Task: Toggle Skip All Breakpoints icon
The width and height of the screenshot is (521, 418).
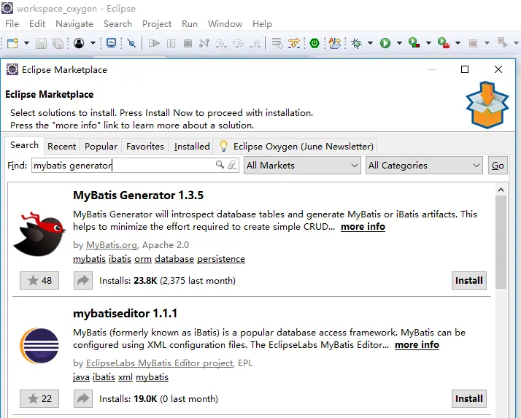Action: (x=131, y=43)
